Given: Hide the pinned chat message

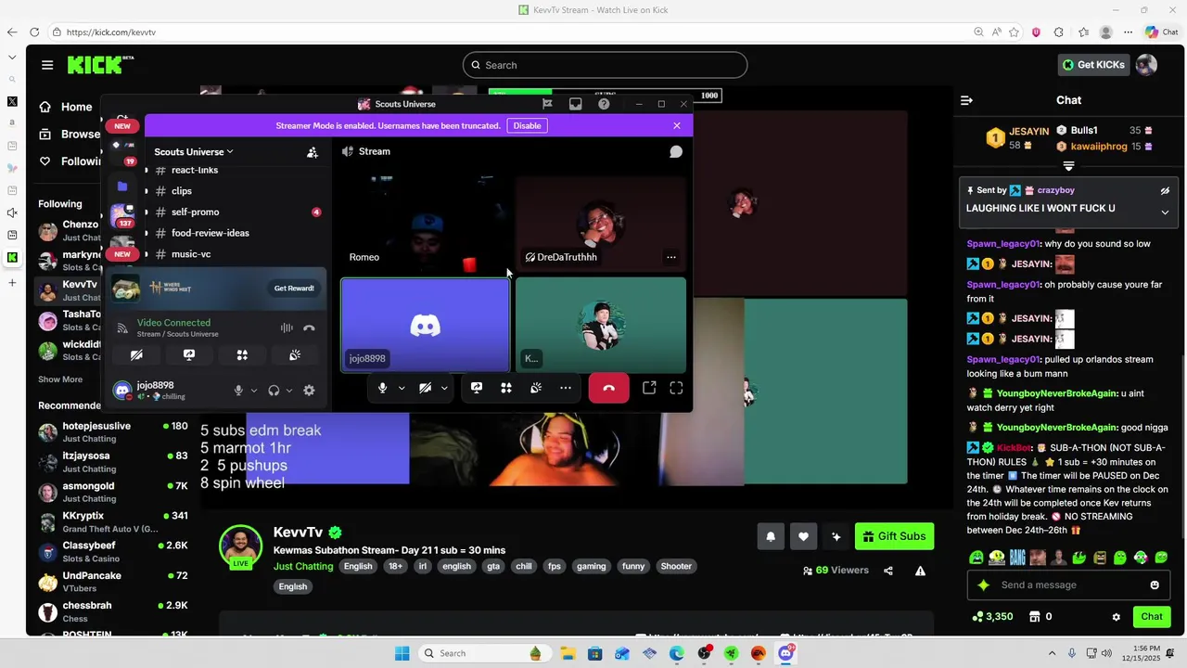Looking at the screenshot, I should [1165, 190].
